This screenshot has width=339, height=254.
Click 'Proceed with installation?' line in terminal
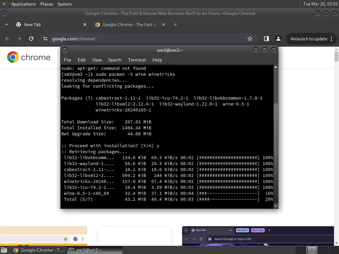click(x=110, y=146)
